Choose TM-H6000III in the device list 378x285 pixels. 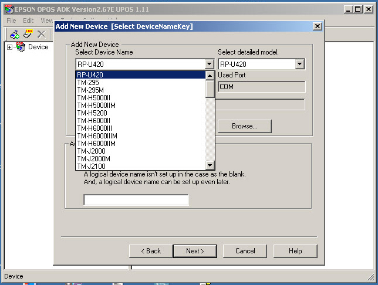point(140,128)
